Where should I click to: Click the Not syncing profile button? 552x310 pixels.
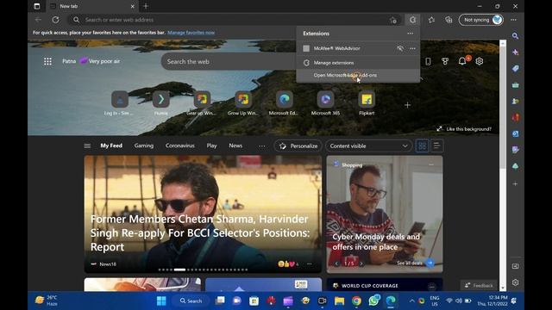click(x=481, y=20)
